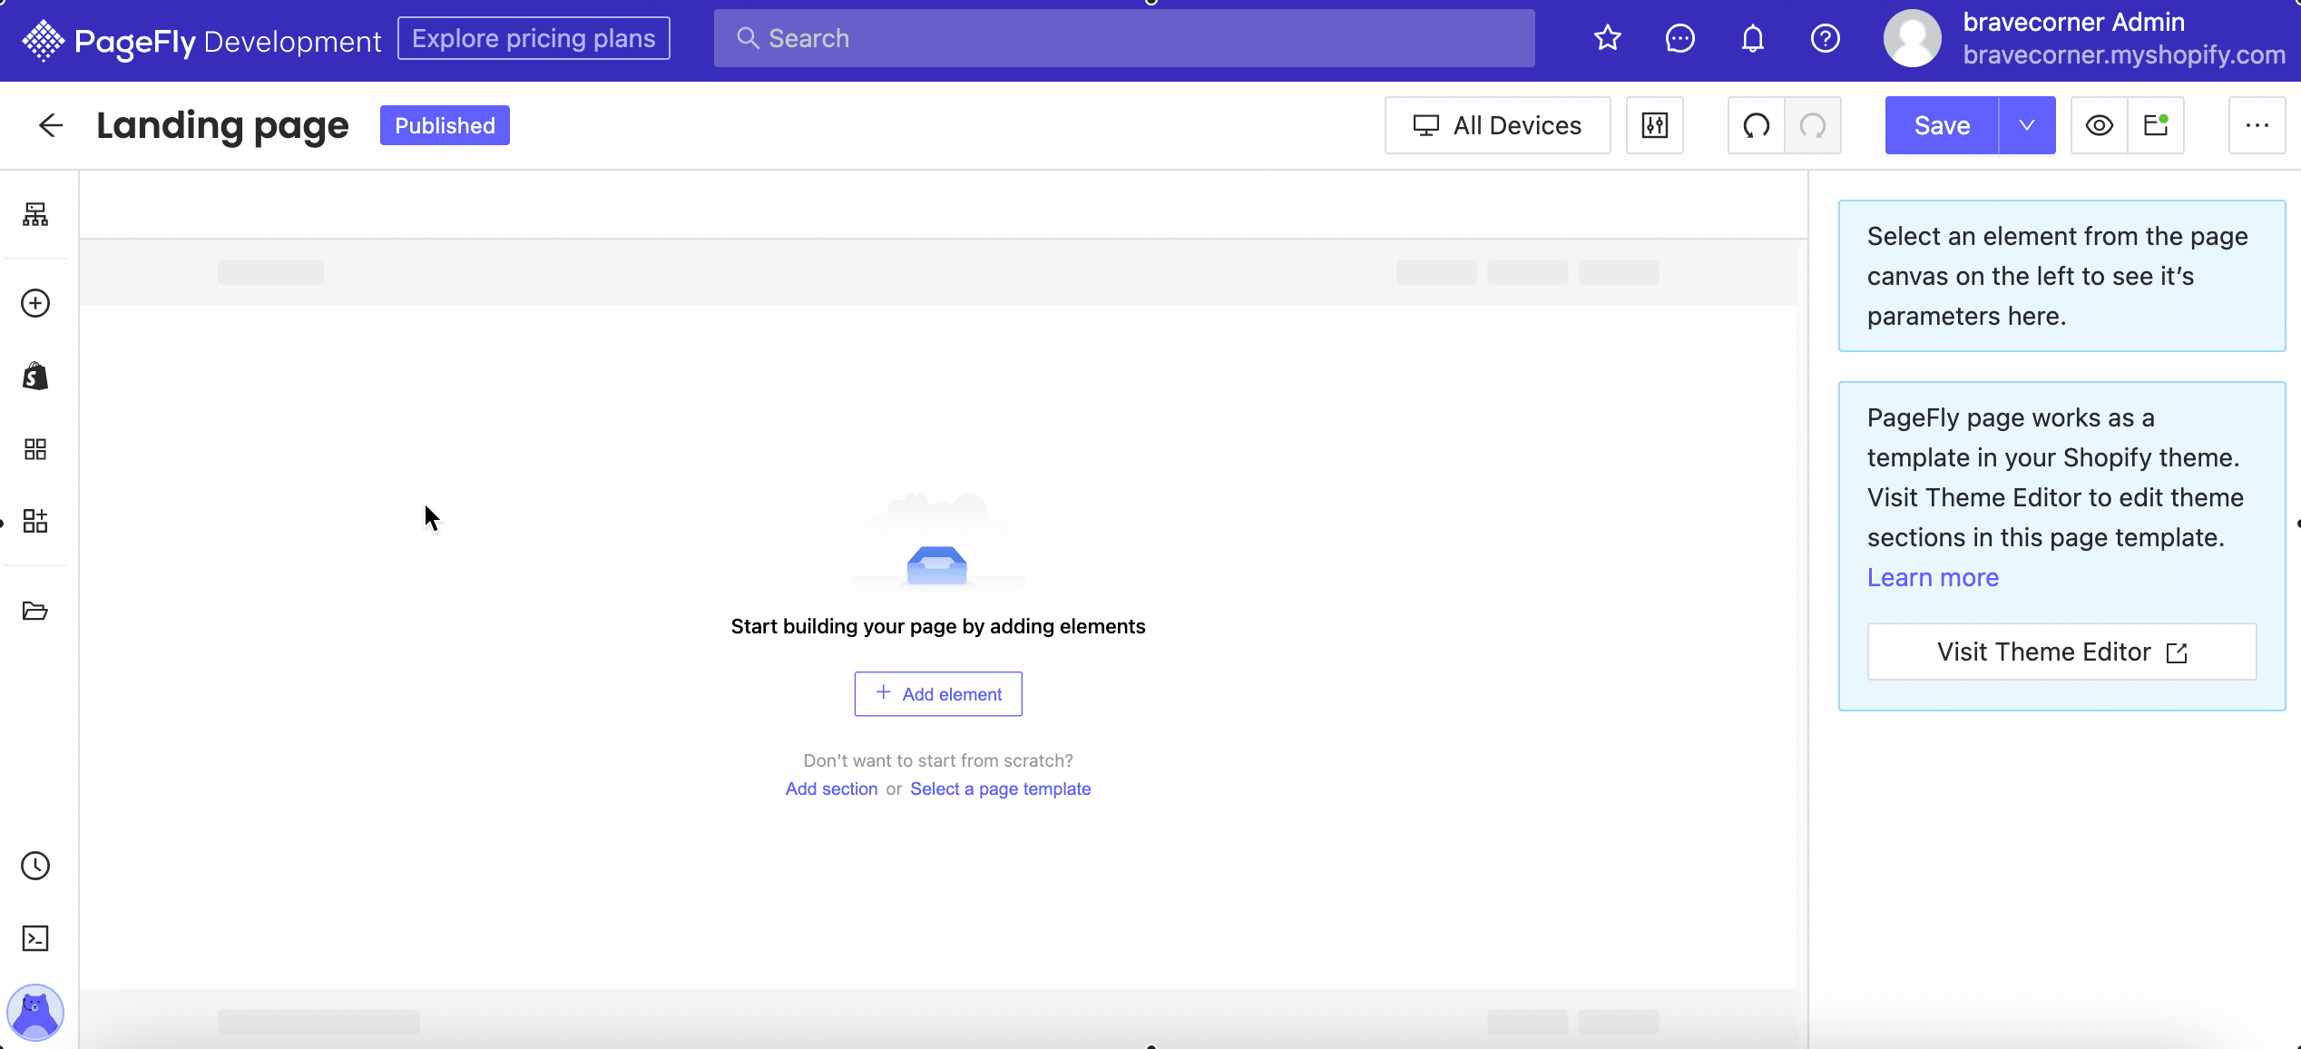Open the help question mark icon

point(1825,38)
